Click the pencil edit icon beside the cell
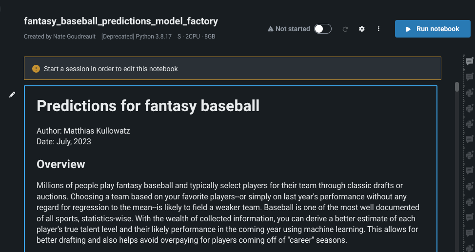475x252 pixels. 12,95
